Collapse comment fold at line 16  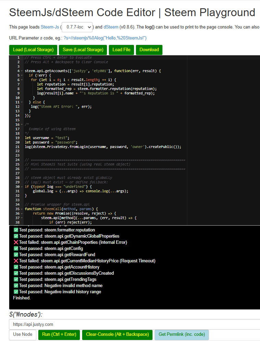(x=22, y=125)
